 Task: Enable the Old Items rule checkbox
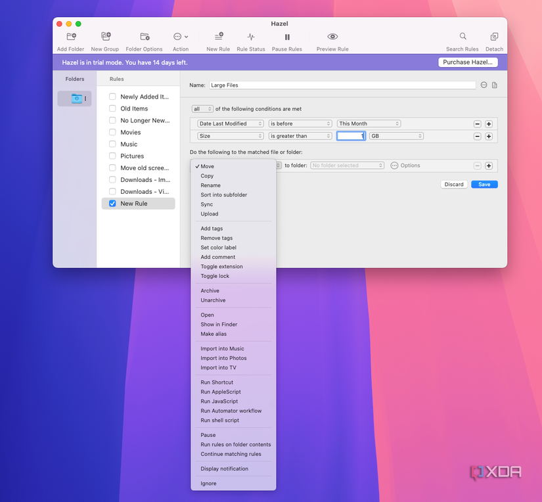112,108
